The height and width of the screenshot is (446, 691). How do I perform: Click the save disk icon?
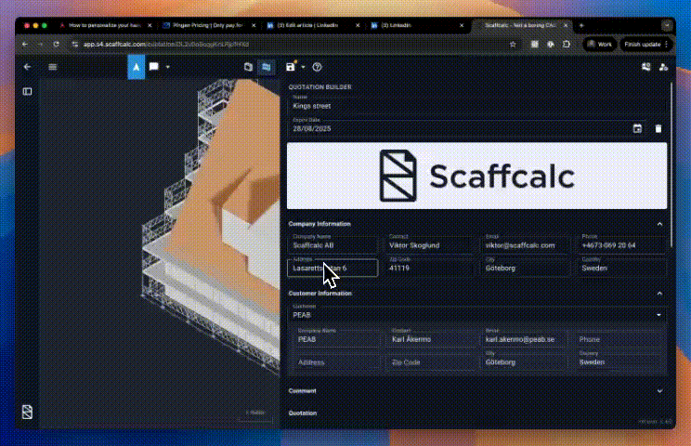[291, 67]
